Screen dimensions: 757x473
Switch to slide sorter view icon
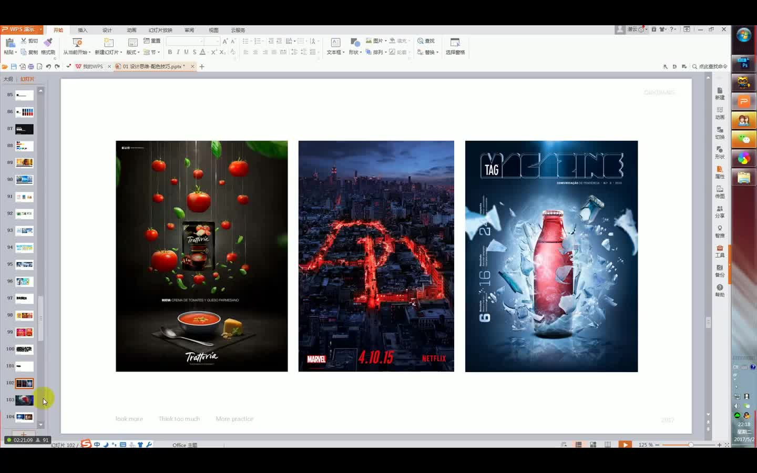point(593,445)
